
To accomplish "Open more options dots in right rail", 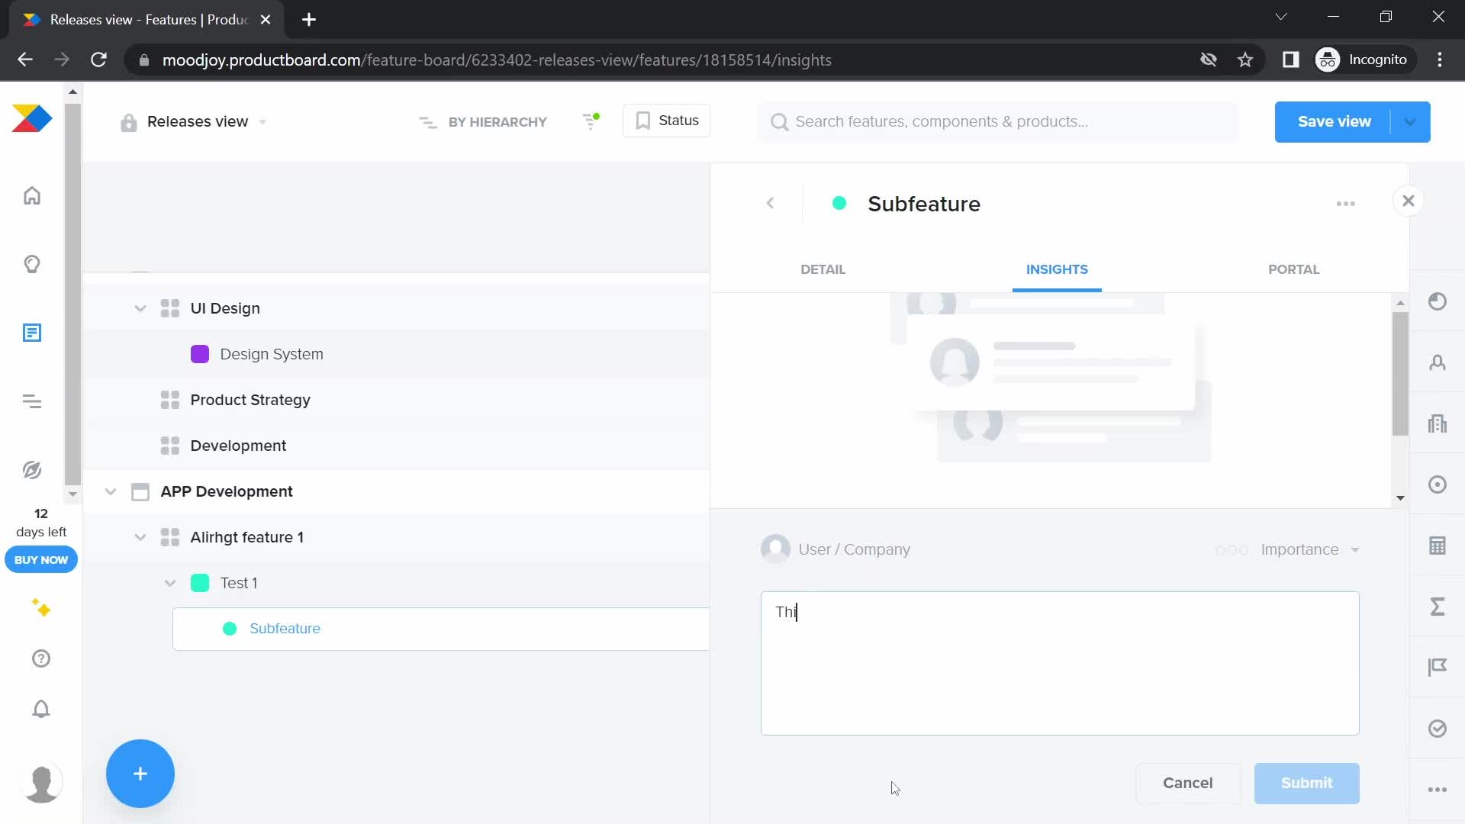I will pos(1438,790).
